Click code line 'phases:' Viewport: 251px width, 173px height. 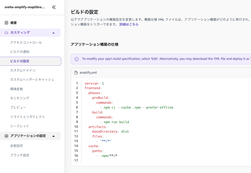(95, 93)
